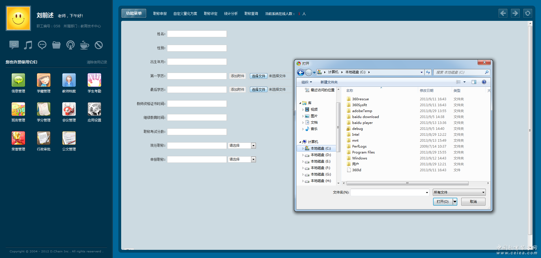Viewport: 541px width, 258px height.
Task: Open the 申报职称 请选择 dropdown
Action: click(x=242, y=159)
